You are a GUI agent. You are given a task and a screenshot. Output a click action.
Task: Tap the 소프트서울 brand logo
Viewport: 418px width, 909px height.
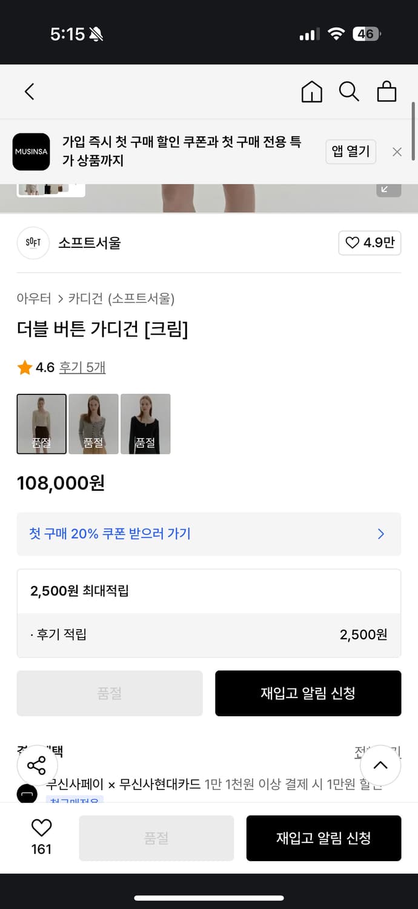[33, 243]
